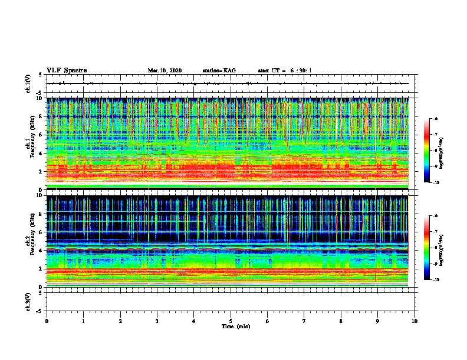Click time axis tick label "7"
The image size is (467, 360).
(x=304, y=321)
